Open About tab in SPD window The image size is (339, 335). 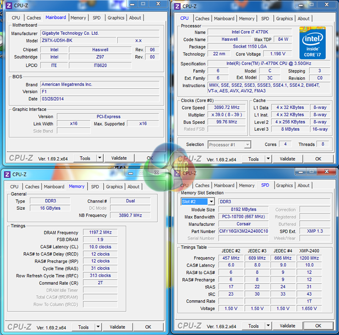point(304,185)
